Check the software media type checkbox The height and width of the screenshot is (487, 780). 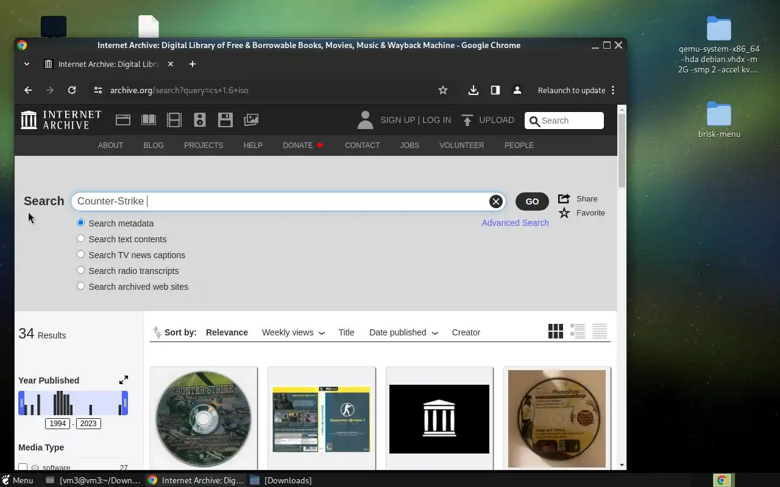click(x=23, y=467)
